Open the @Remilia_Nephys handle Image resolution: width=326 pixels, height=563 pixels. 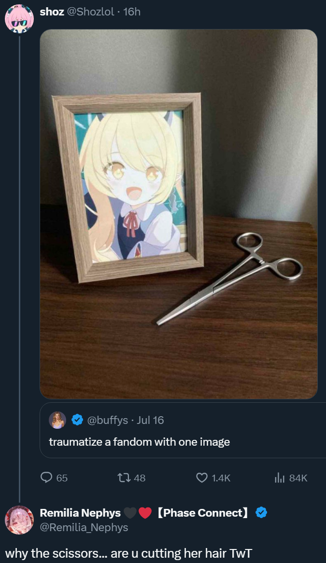pos(84,527)
